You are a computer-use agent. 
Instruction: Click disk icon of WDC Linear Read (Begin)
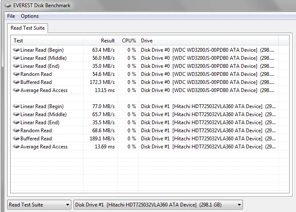click(x=16, y=50)
